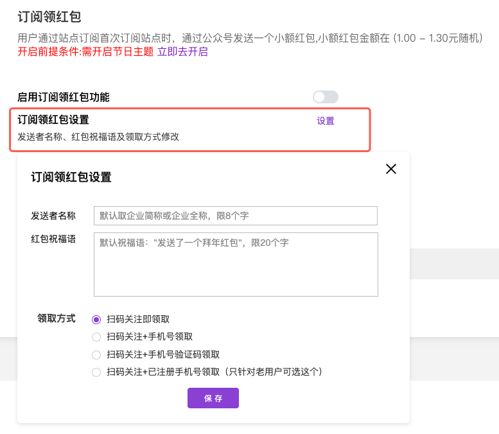Toggle the 启用订阅领红包功能 switch

325,97
